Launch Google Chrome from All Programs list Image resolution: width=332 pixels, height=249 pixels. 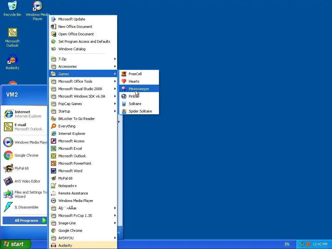(83, 231)
